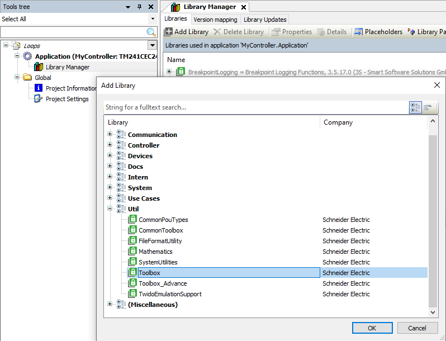This screenshot has height=341, width=446.
Task: Click the OK button
Action: [x=372, y=328]
